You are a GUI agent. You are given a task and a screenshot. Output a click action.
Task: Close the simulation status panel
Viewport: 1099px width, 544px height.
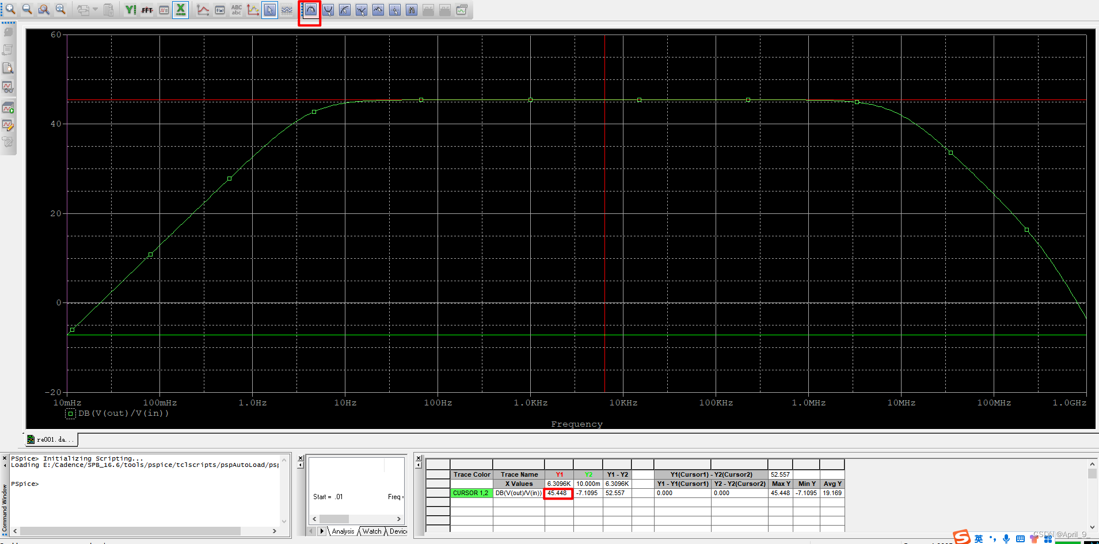tap(301, 458)
